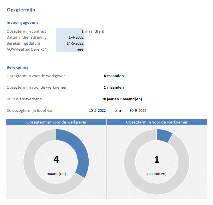
Task: Select the employer result '4 maanden'
Action: (114, 76)
